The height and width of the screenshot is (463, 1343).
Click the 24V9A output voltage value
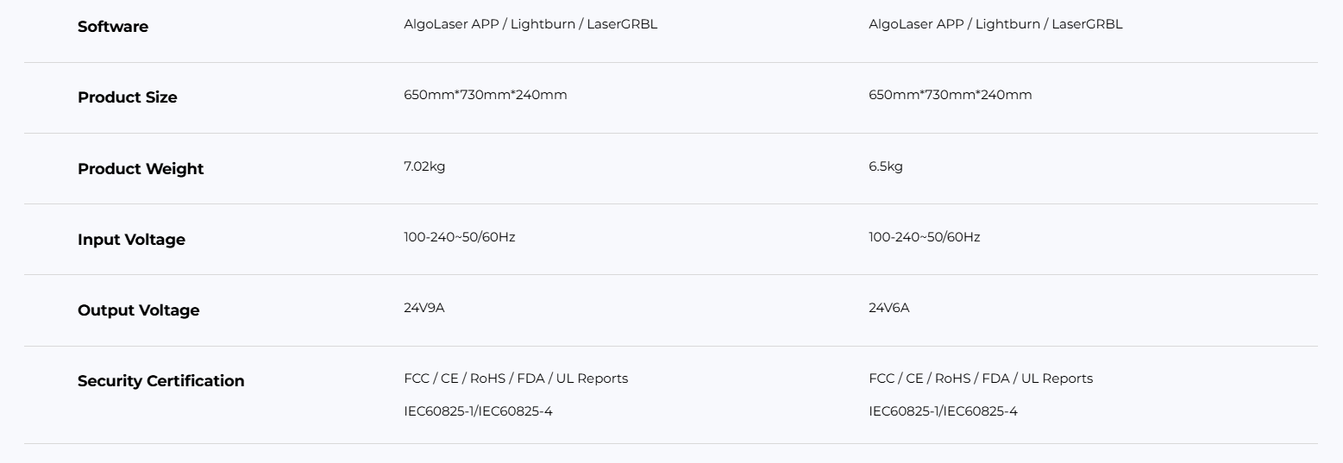click(424, 308)
